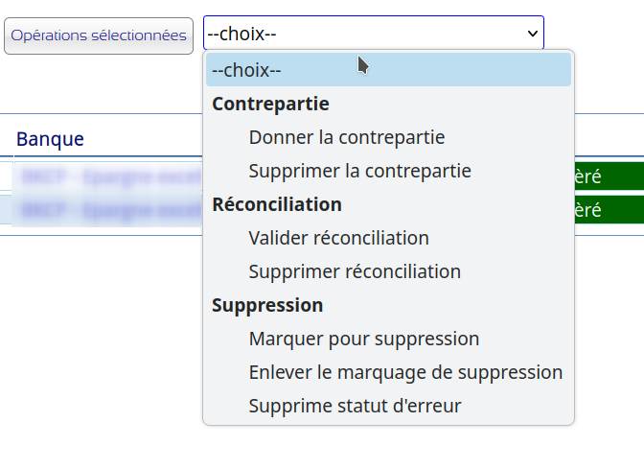Click the green status cell in second row
644x469 pixels.
click(x=609, y=209)
